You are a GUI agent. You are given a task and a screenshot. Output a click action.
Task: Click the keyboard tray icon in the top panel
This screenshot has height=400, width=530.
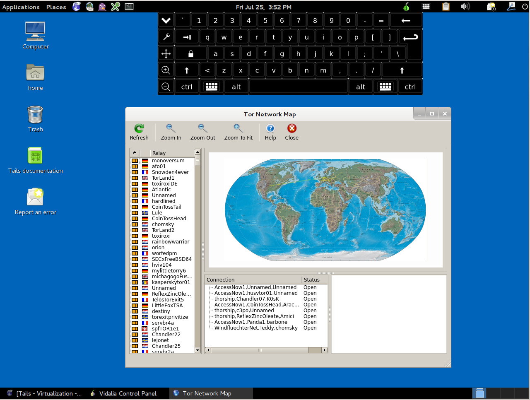(426, 6)
